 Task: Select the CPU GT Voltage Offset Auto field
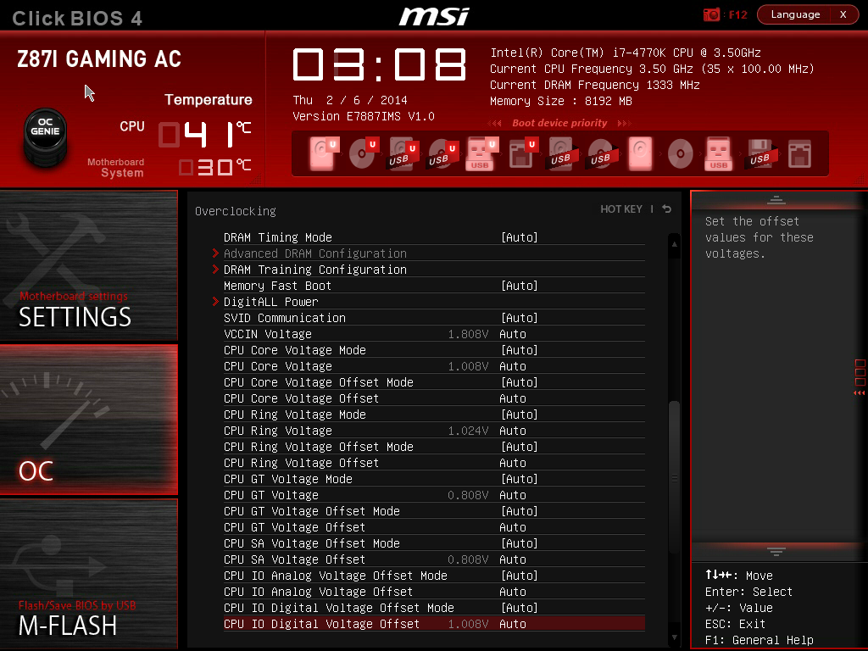(513, 527)
